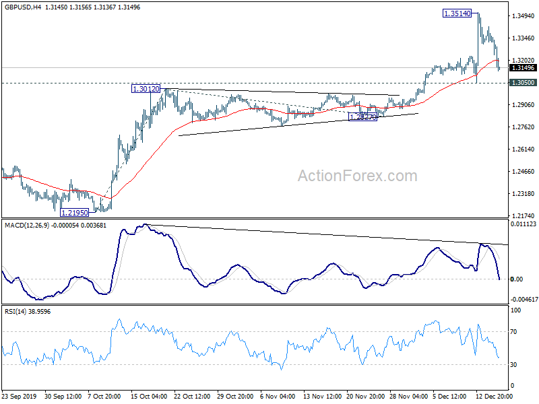The width and height of the screenshot is (539, 404).
Task: Click the 1.35140 price label at the peak
Action: pyautogui.click(x=457, y=13)
